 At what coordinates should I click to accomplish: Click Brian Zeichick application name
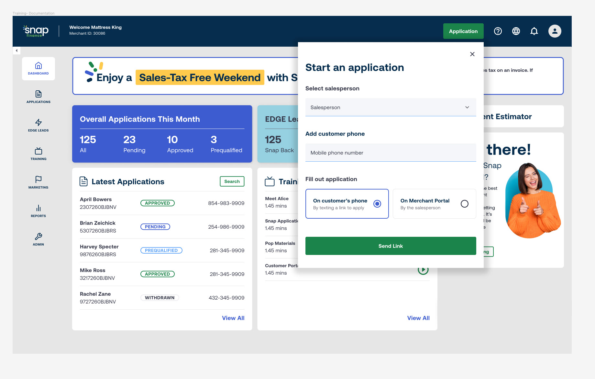(98, 223)
